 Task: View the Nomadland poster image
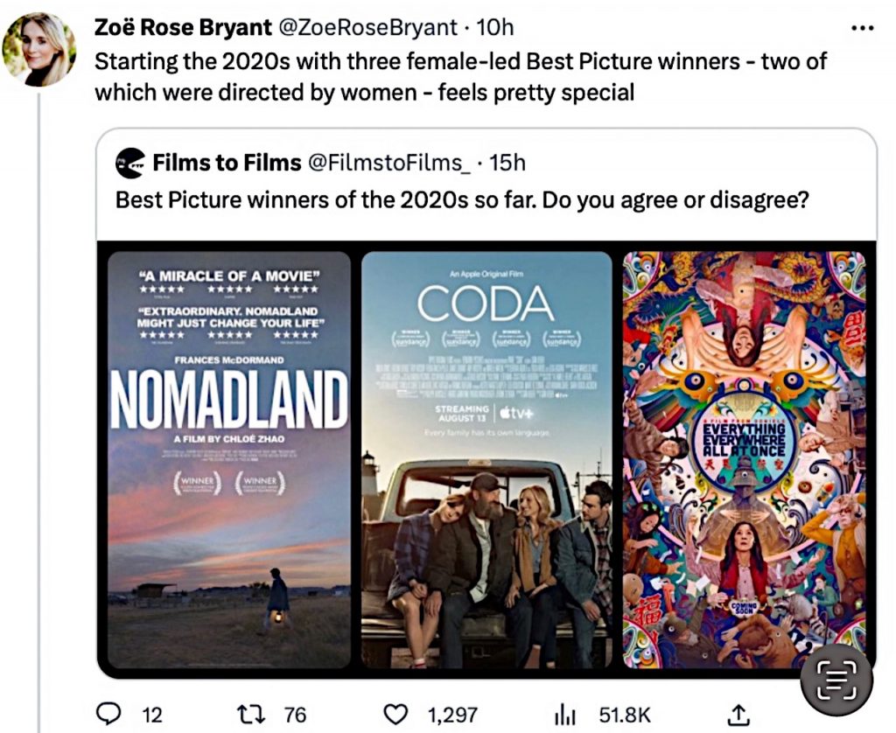(x=228, y=459)
